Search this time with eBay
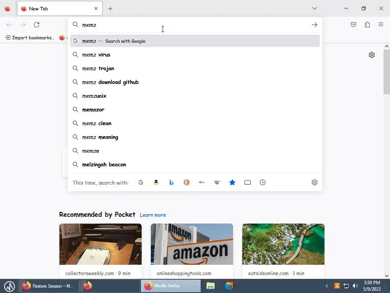The width and height of the screenshot is (390, 293). tap(202, 182)
